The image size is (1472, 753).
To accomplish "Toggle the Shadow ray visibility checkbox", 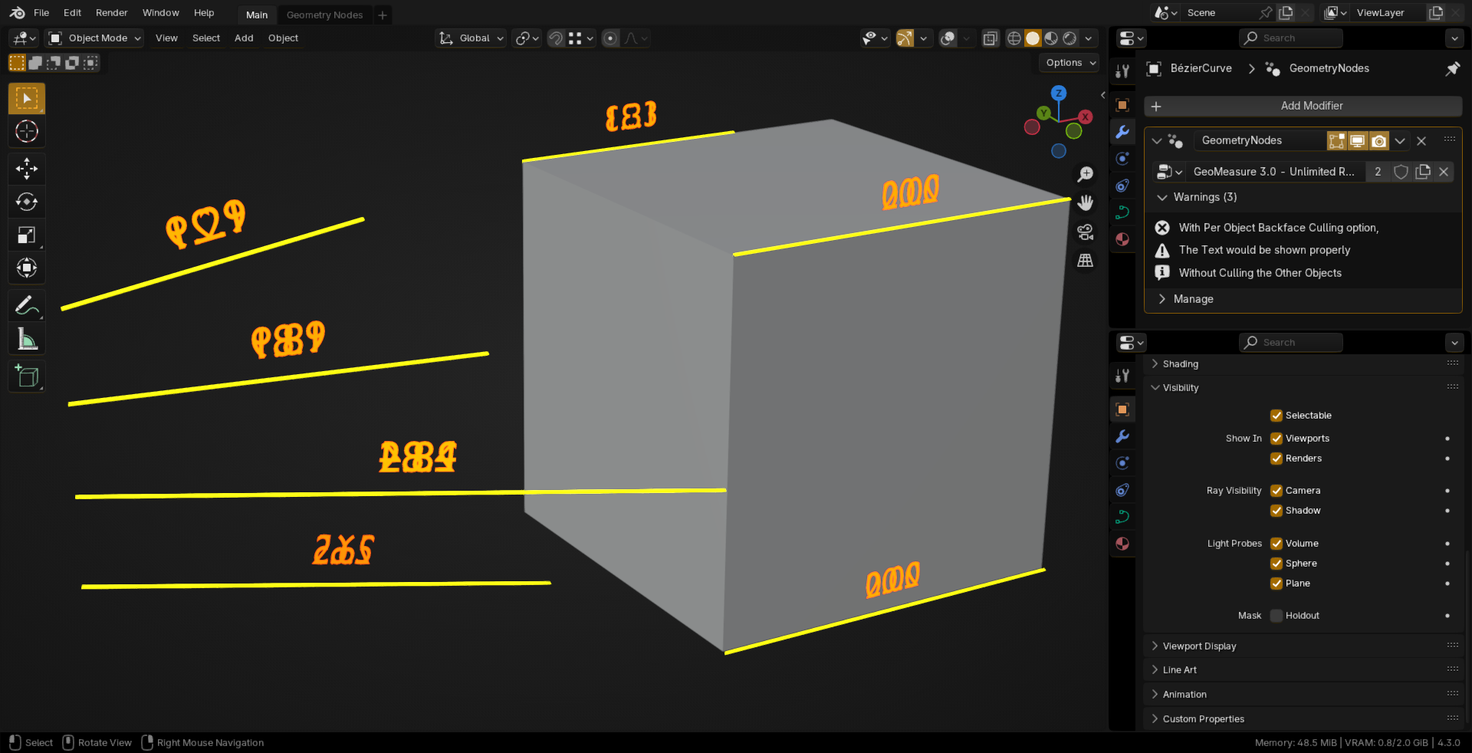I will pos(1276,511).
